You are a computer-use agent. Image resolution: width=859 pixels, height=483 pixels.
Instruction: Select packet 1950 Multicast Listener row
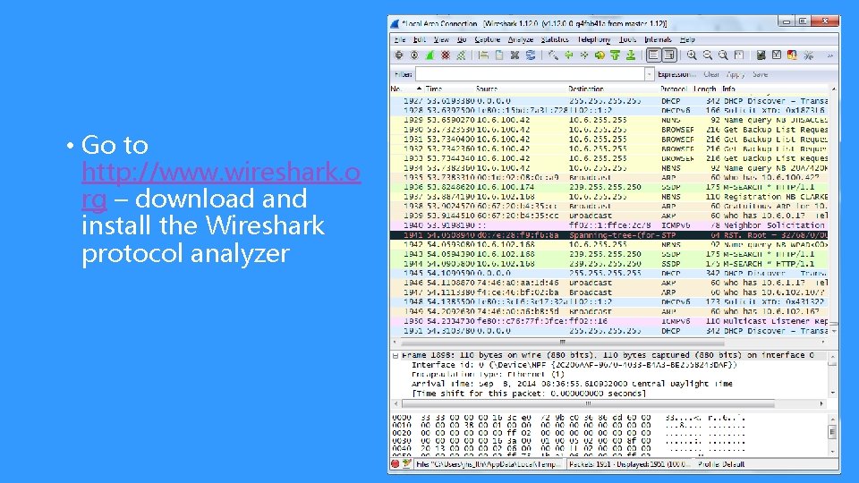[609, 321]
